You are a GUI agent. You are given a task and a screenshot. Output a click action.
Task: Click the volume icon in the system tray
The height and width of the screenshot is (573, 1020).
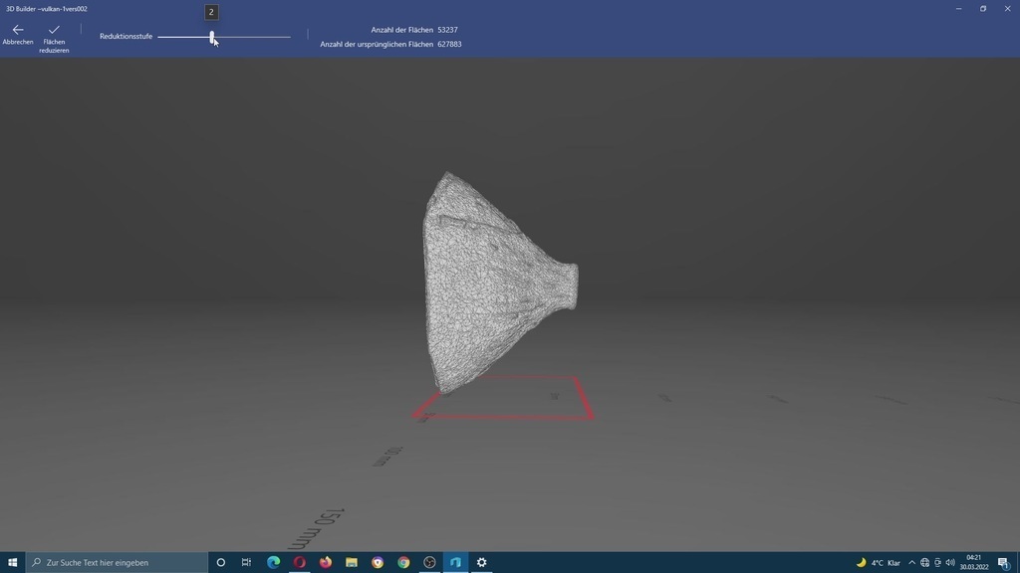pyautogui.click(x=950, y=562)
